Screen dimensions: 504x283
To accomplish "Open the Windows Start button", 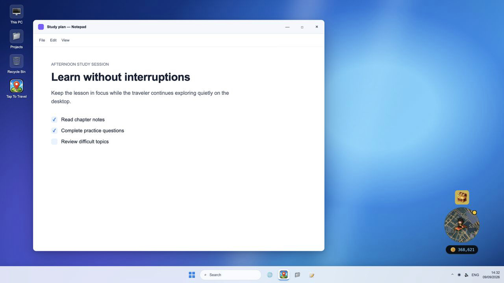I will 192,275.
